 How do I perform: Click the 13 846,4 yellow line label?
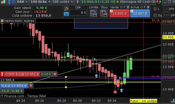point(7,80)
